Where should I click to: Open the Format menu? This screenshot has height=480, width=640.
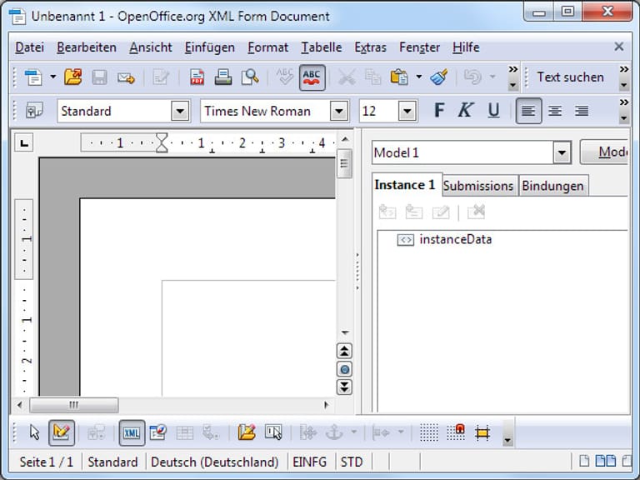tap(267, 47)
